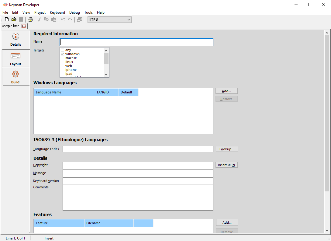Click the greyed Save toolbar icon
Image resolution: width=331 pixels, height=241 pixels.
(21, 20)
